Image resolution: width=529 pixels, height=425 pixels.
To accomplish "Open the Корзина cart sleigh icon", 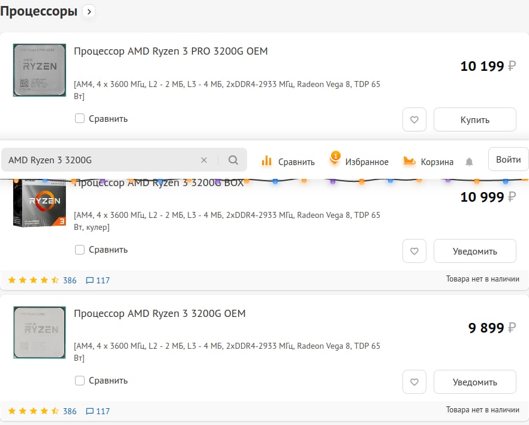I will click(x=409, y=161).
